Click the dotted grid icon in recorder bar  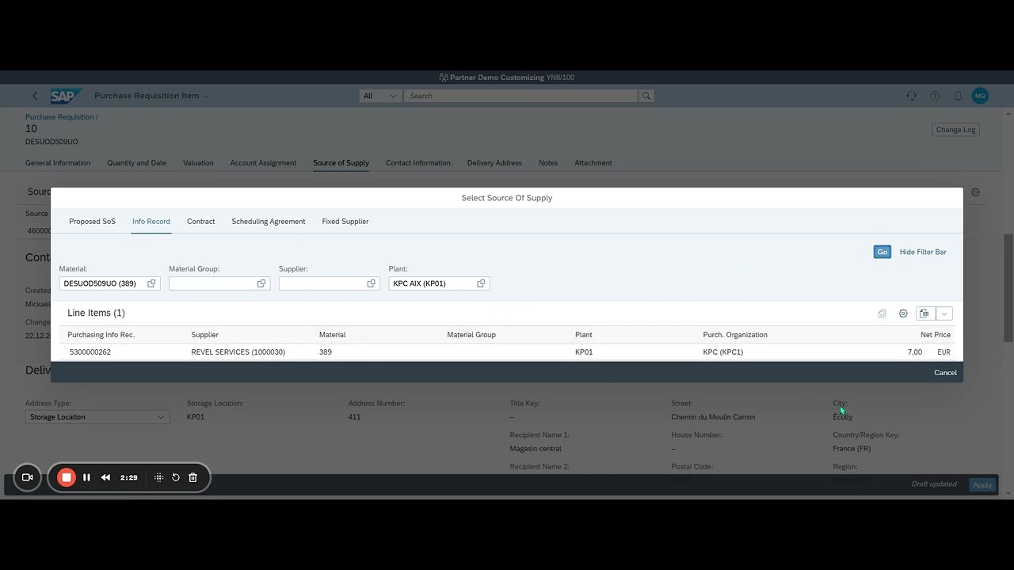(x=158, y=477)
